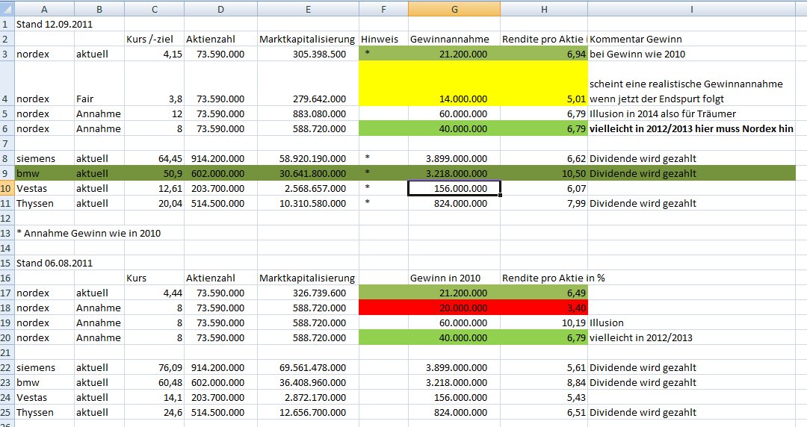Click footnote '* Annahme Gewinn wie in 2010'
The image size is (807, 427).
click(x=88, y=233)
